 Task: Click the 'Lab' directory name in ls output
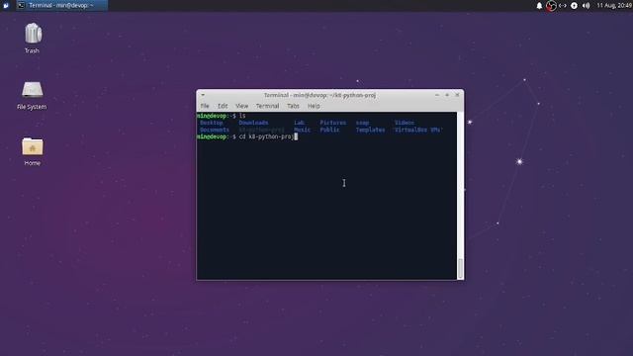click(299, 123)
